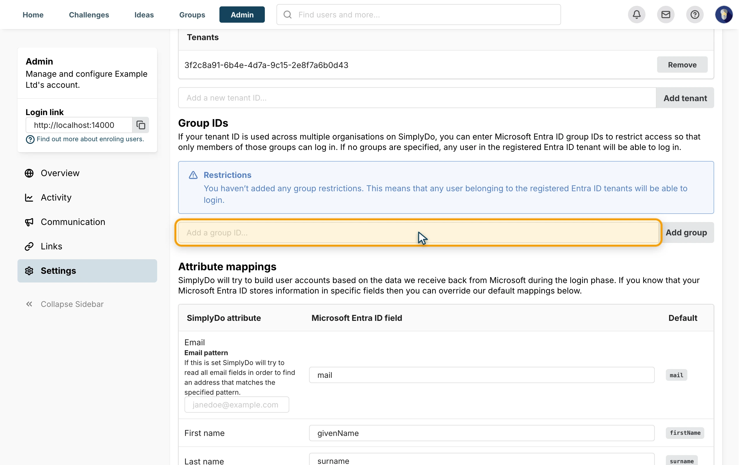
Task: Open Activity in the sidebar
Action: tap(87, 197)
